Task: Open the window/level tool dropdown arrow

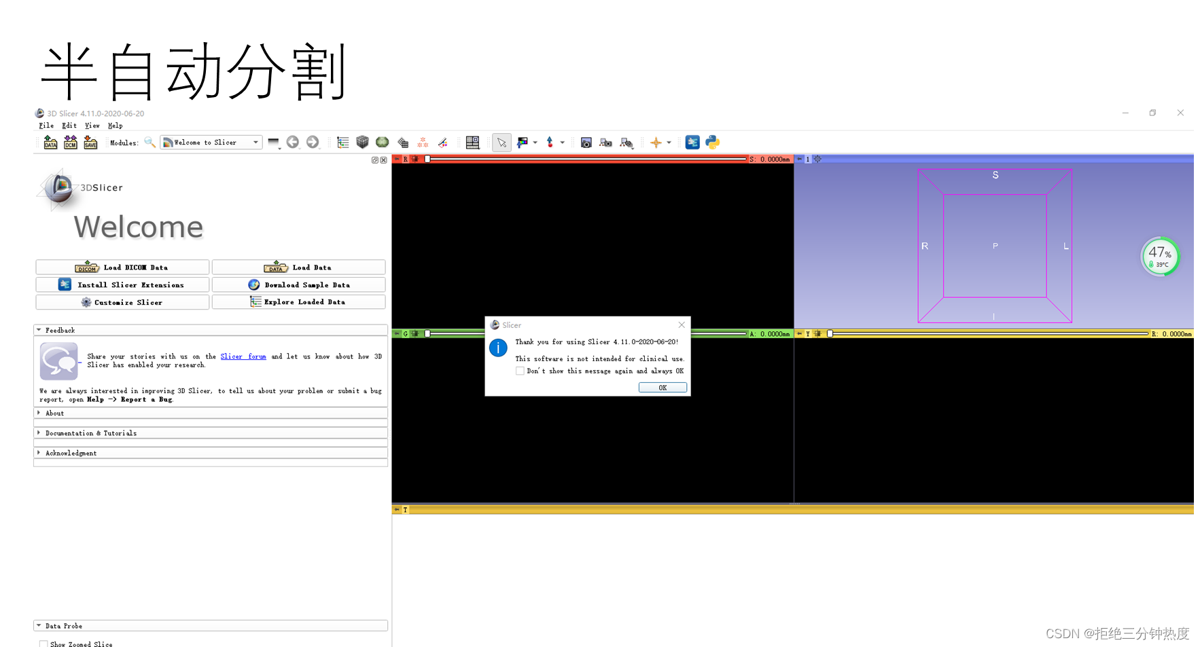Action: pos(535,143)
